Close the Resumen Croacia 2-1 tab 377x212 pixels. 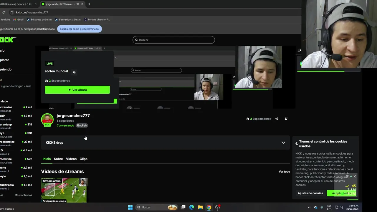click(x=36, y=4)
